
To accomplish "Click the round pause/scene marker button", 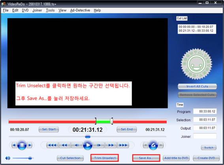I will coord(22,145).
